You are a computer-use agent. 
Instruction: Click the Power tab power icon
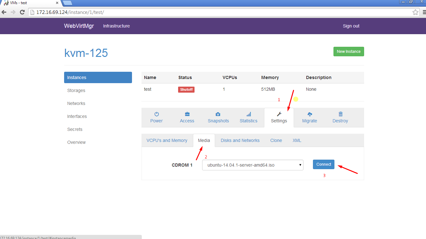pos(156,114)
